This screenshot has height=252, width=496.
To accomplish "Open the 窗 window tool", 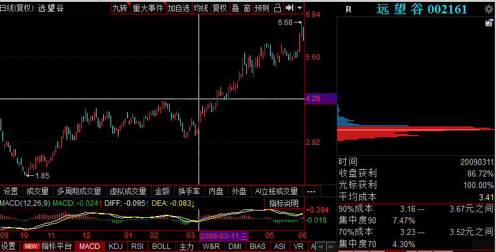I will tap(247, 8).
